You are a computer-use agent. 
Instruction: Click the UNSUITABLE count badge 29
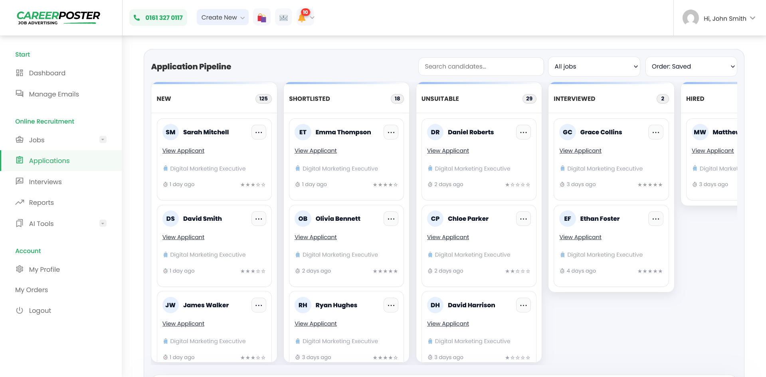pyautogui.click(x=529, y=99)
